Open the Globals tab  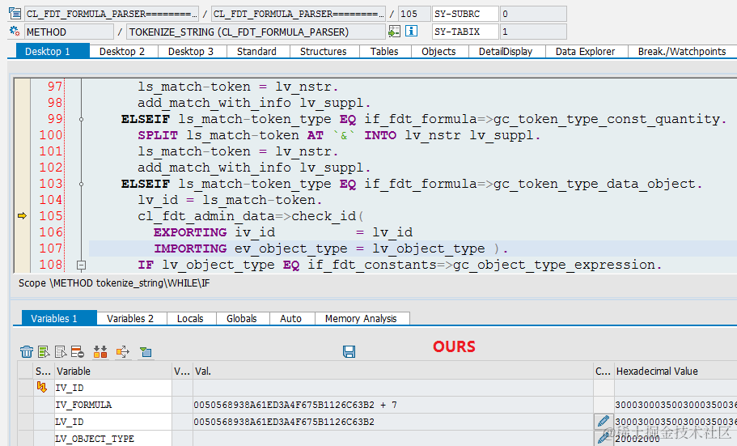tap(242, 318)
